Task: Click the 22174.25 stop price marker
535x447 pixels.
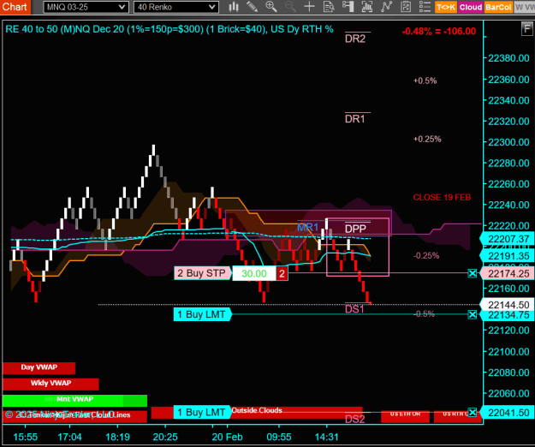Action: click(x=508, y=274)
